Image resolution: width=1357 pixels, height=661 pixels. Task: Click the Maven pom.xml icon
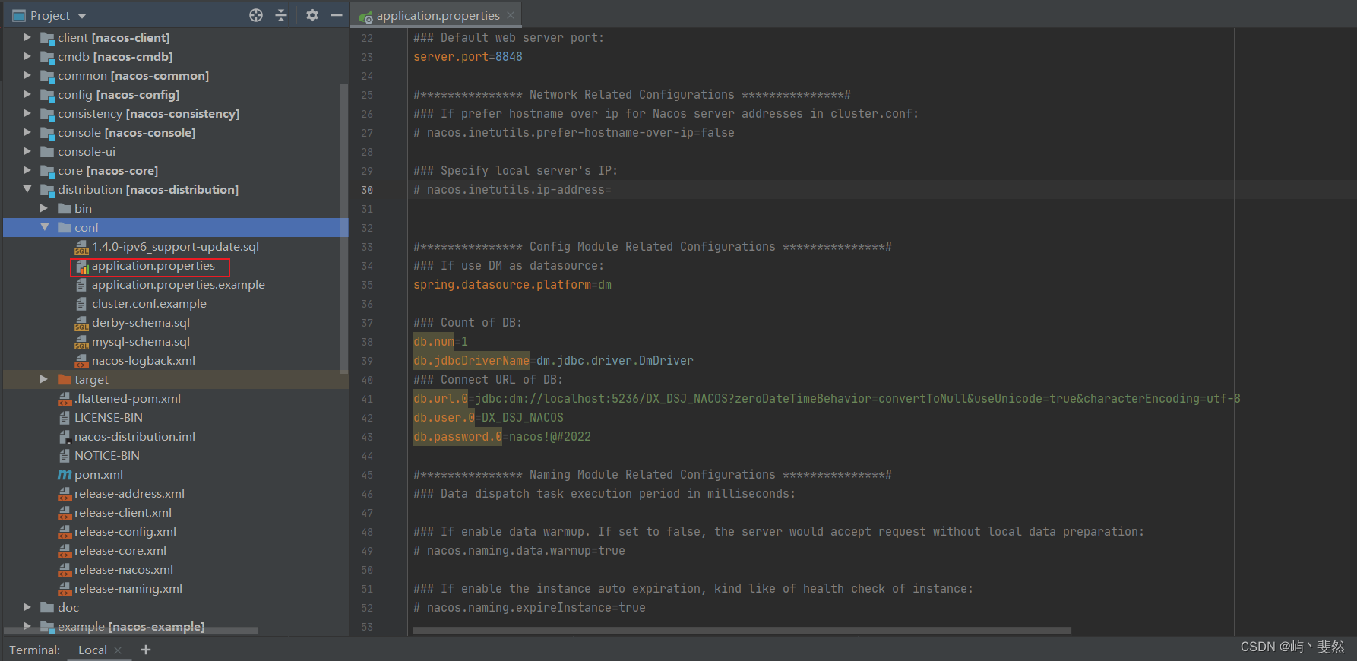pos(65,475)
